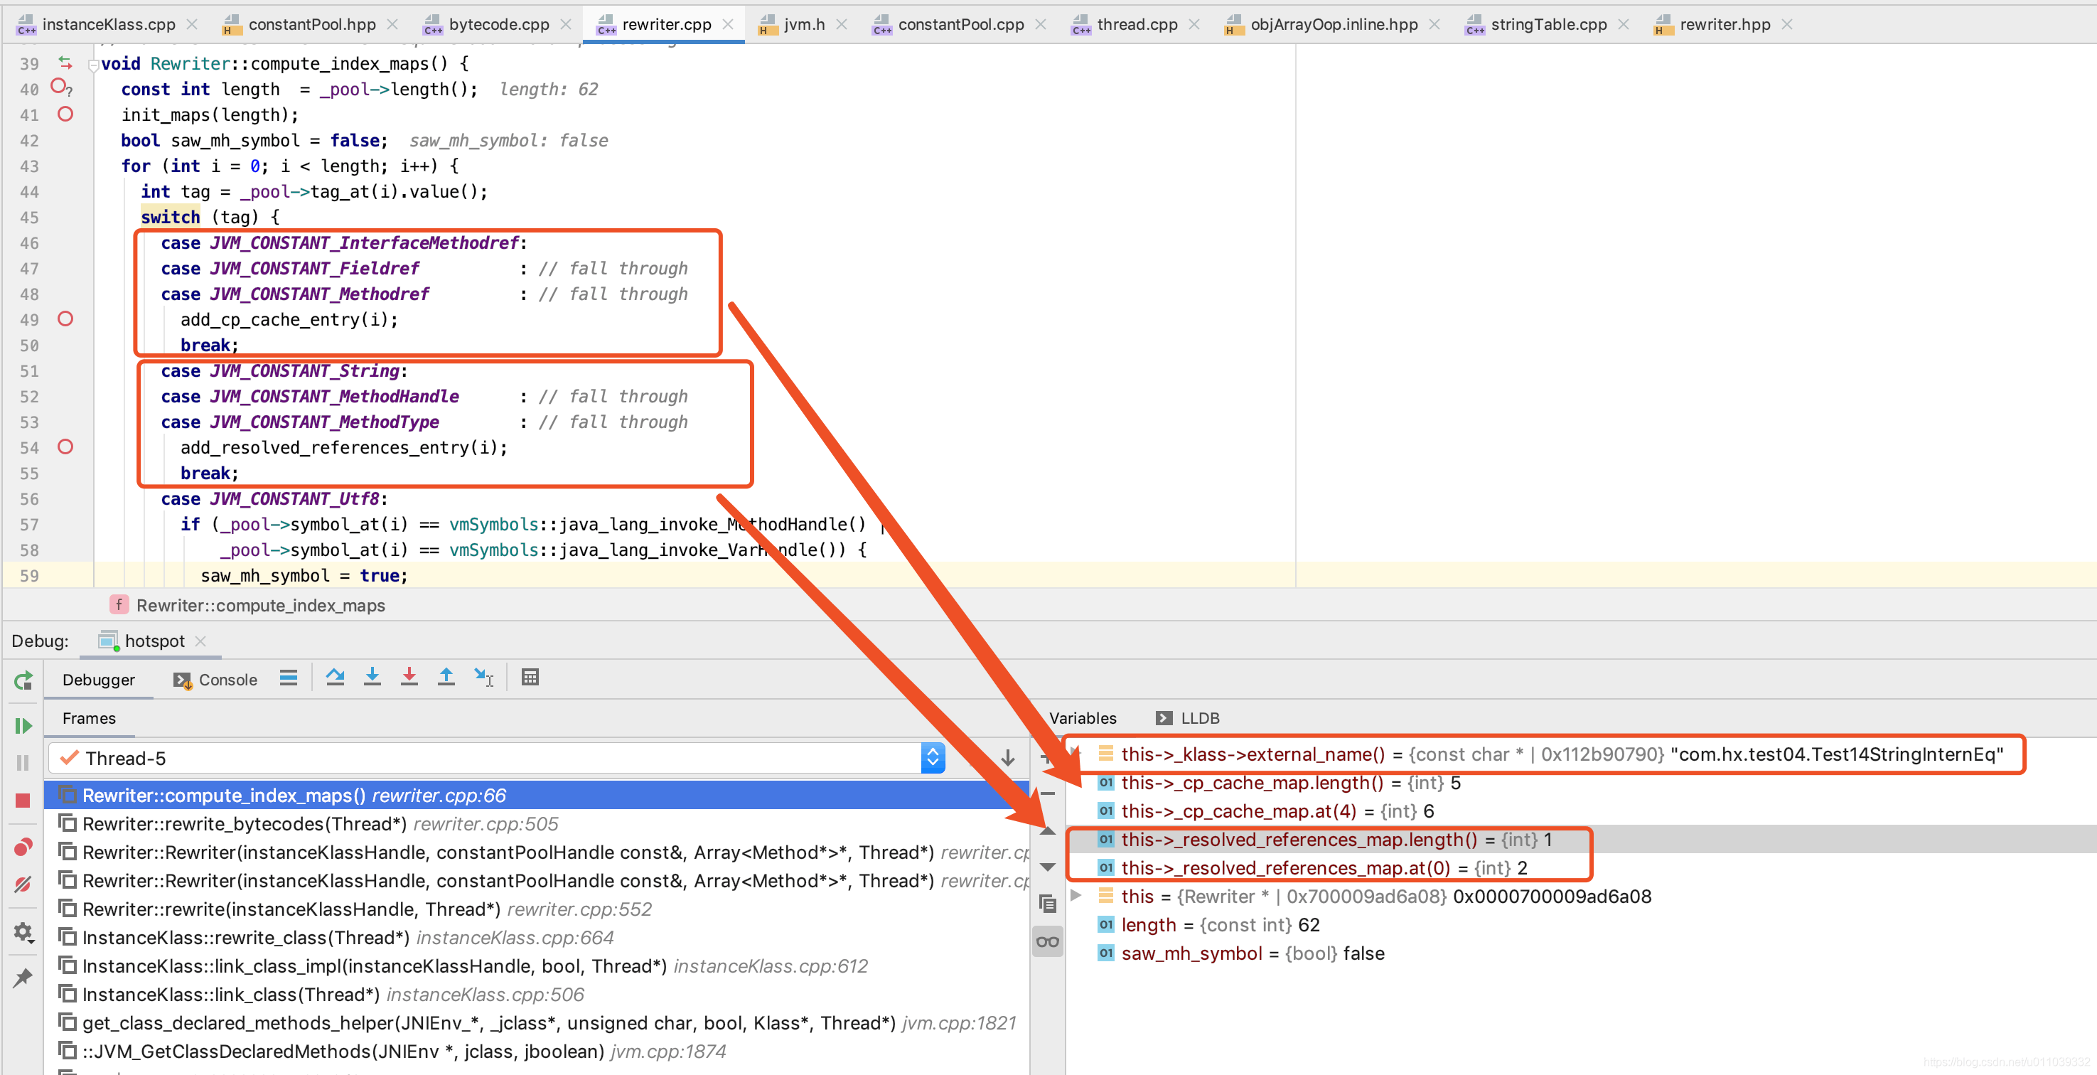This screenshot has height=1075, width=2097.
Task: Toggle breakpoint on line 49
Action: tap(66, 319)
